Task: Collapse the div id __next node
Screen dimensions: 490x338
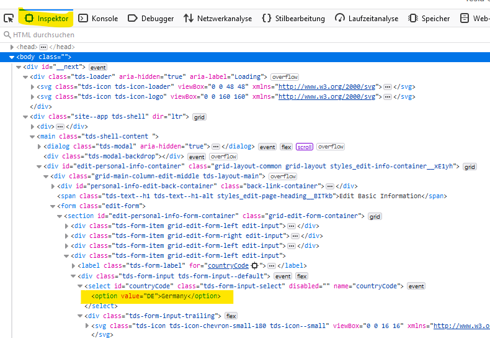Action: tap(19, 67)
